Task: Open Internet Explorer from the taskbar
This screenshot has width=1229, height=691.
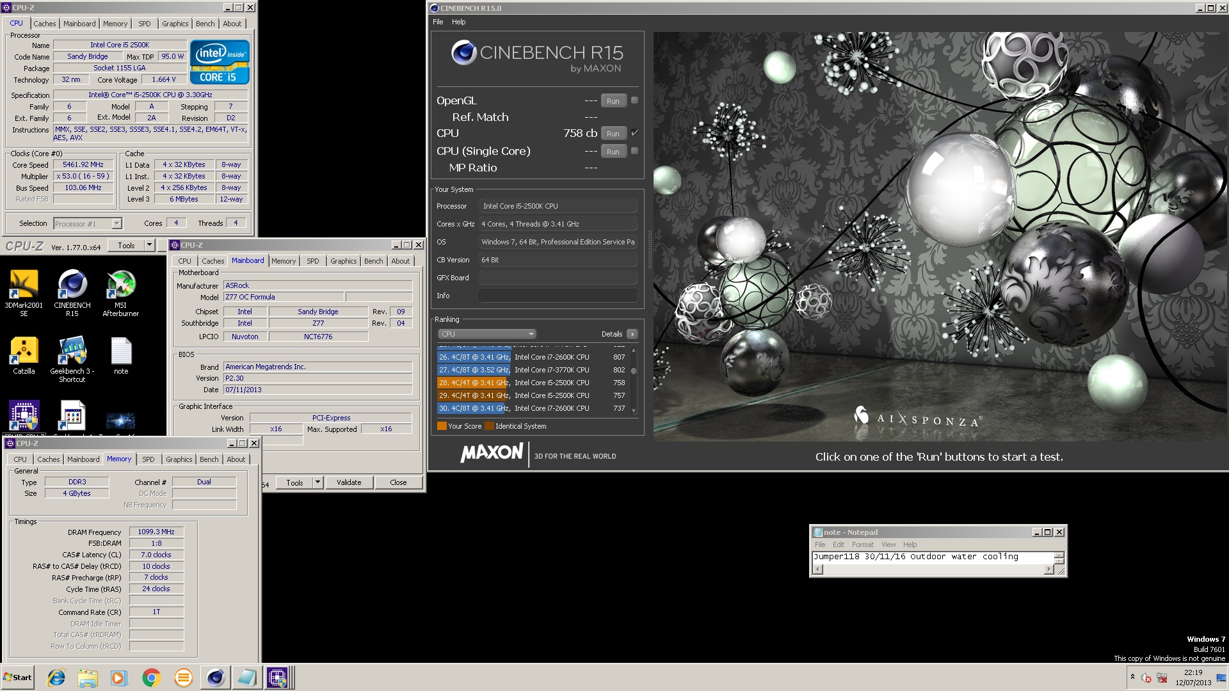Action: (x=56, y=678)
